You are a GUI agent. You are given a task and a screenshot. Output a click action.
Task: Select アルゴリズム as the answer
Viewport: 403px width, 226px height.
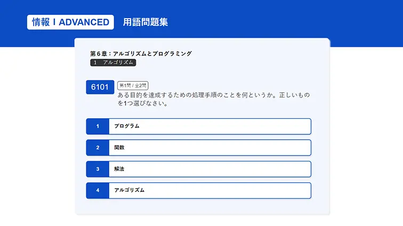point(209,190)
